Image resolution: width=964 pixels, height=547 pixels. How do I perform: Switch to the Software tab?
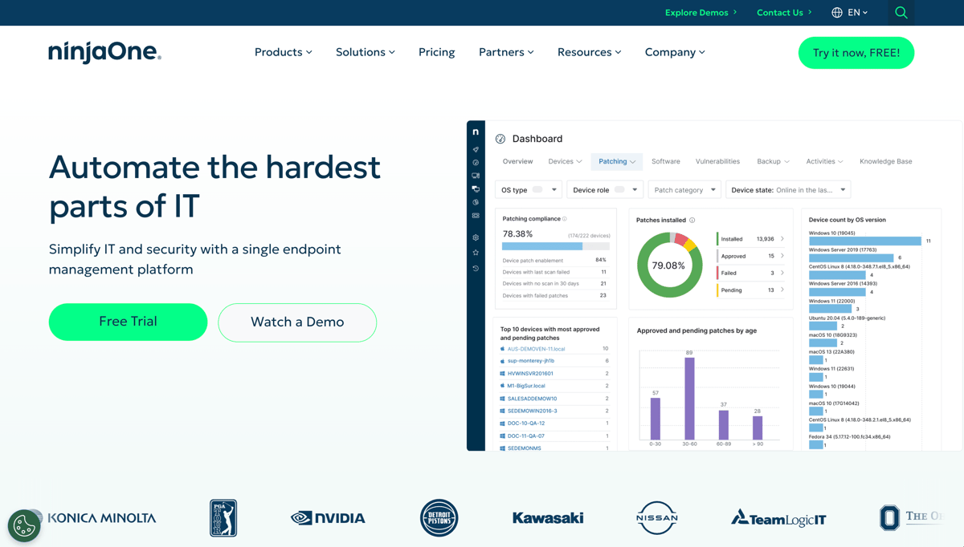pyautogui.click(x=665, y=161)
